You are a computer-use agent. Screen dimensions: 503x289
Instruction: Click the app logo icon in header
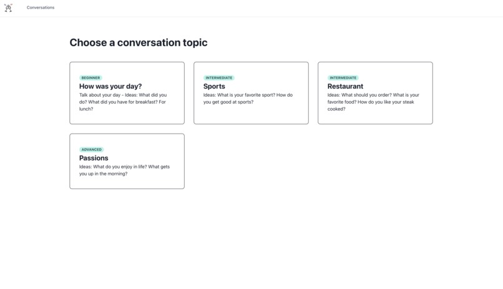coord(8,7)
